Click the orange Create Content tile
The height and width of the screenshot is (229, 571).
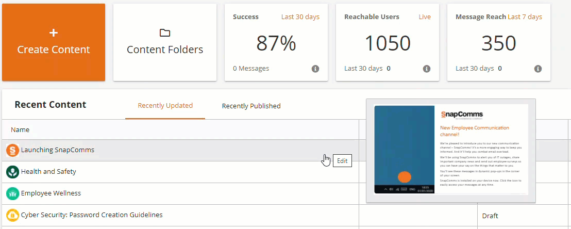click(54, 42)
